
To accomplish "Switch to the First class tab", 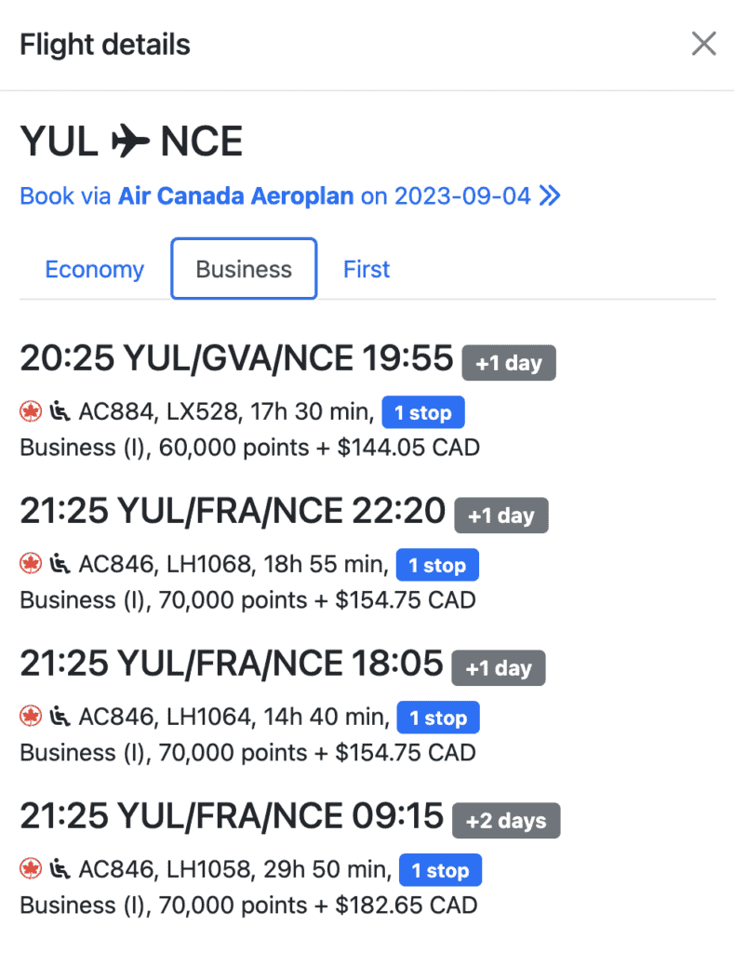I will click(x=367, y=269).
